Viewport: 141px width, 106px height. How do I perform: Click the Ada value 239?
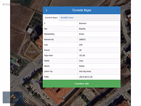[81, 45]
